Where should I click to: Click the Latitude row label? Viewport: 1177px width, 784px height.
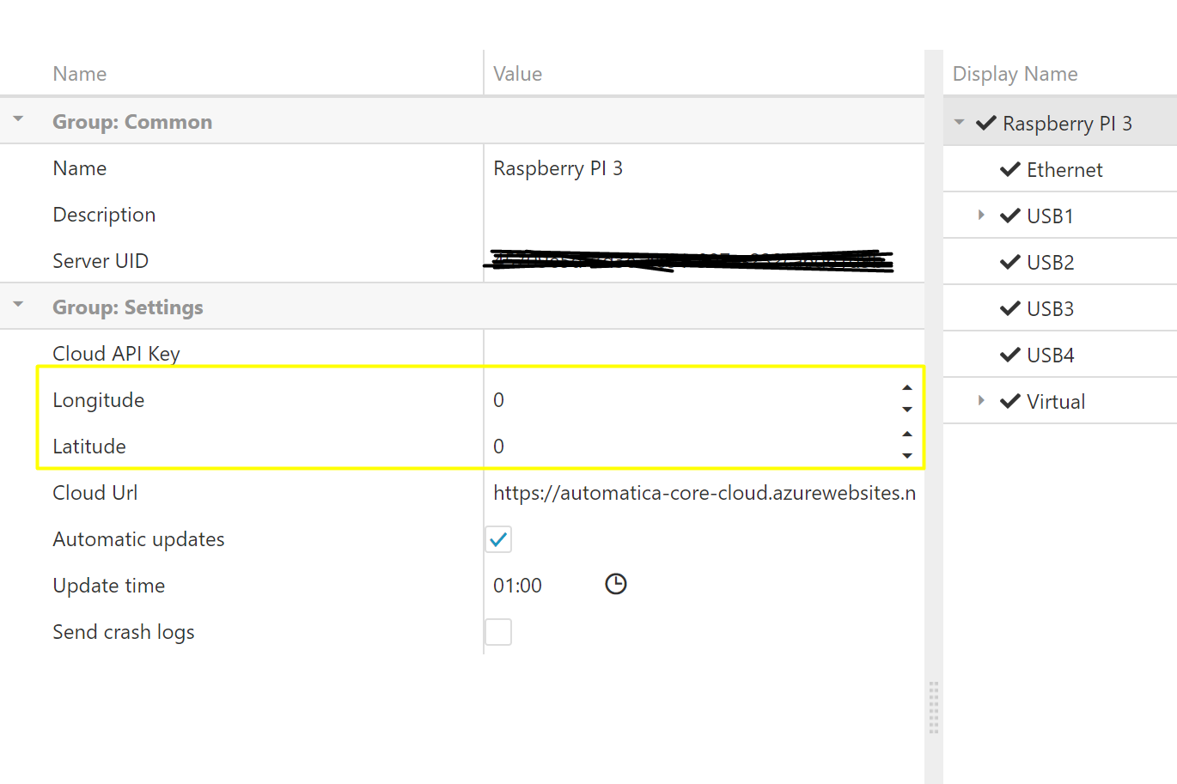(89, 447)
